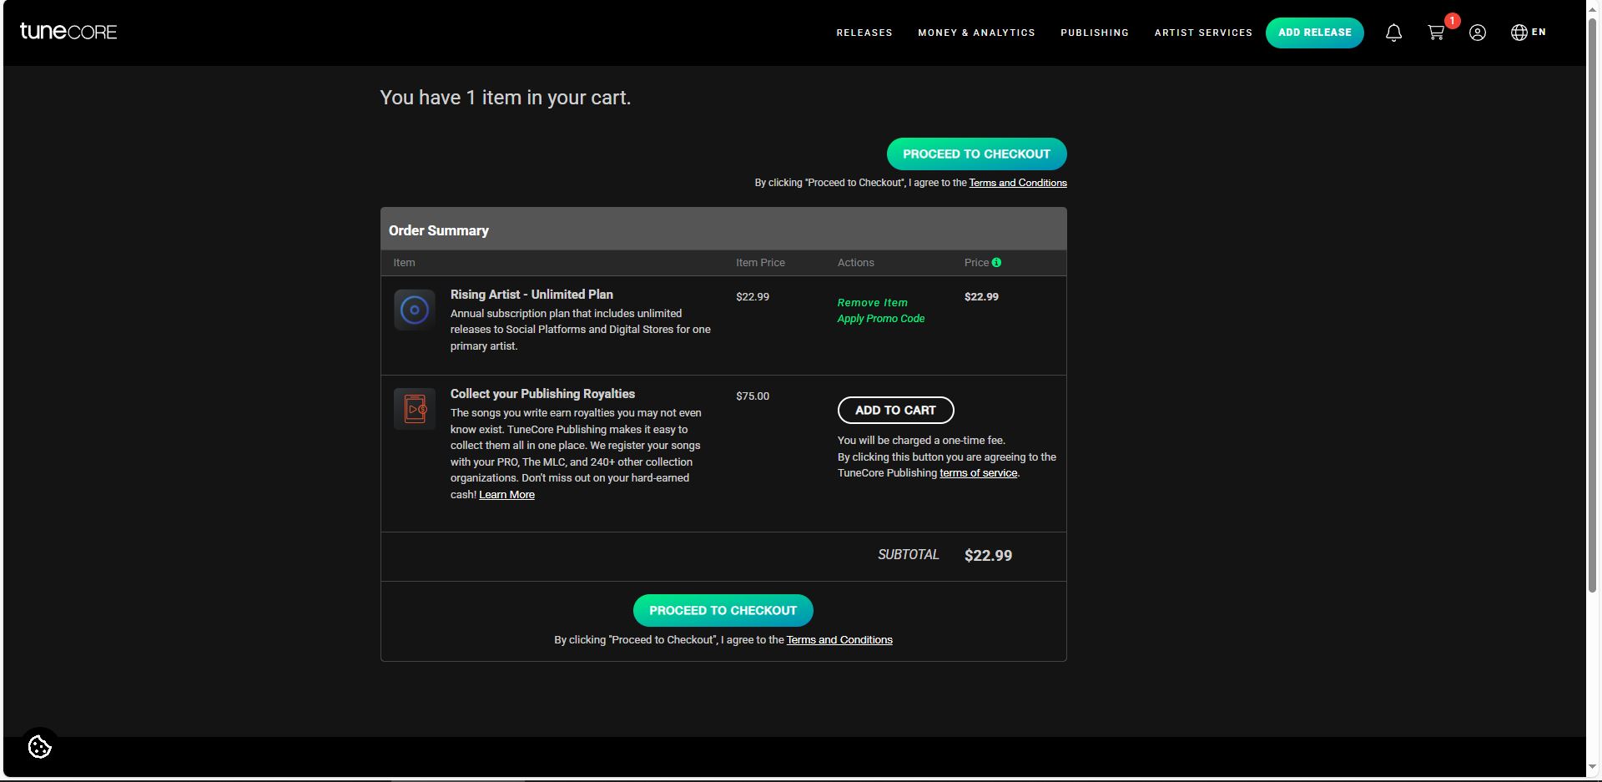Click the page vertical scrollbar
The width and height of the screenshot is (1602, 782).
pyautogui.click(x=1592, y=305)
